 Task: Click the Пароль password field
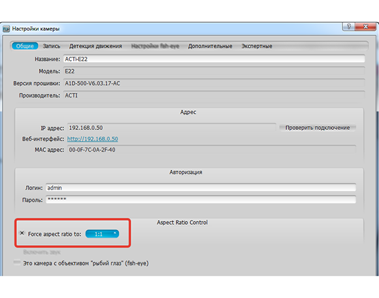[201, 199]
